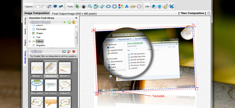Click callouts gallery scroll up arrow
235x108 pixels.
(x=75, y=61)
